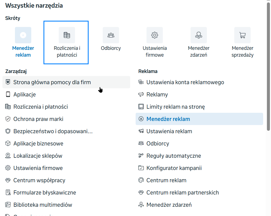This screenshot has height=216, width=271.
Task: Click the palette icon beside Centrum reklam
Action: pyautogui.click(x=141, y=180)
